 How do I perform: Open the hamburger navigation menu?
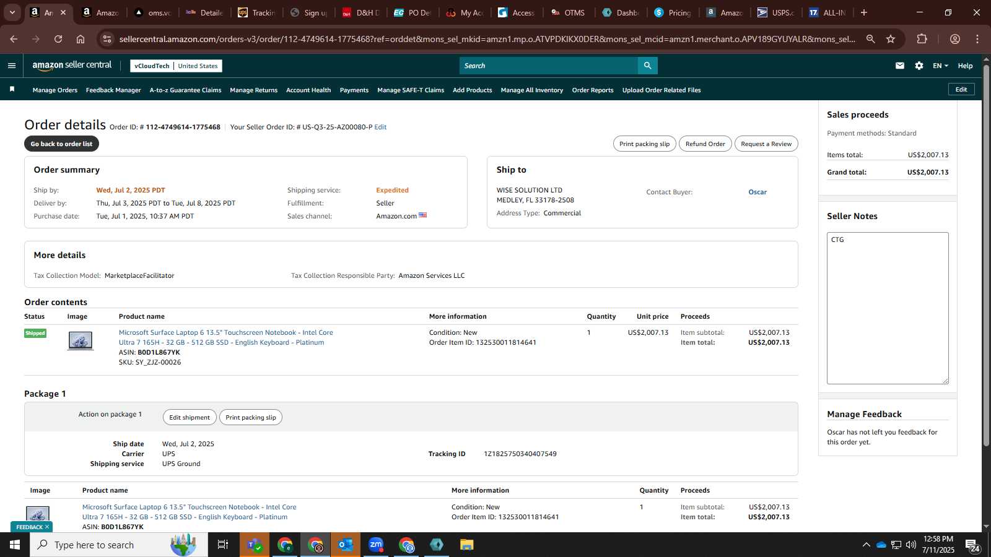coord(12,66)
